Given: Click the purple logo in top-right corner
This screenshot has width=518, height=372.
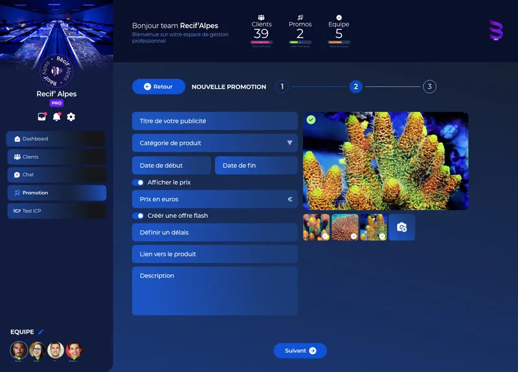Looking at the screenshot, I should (495, 30).
